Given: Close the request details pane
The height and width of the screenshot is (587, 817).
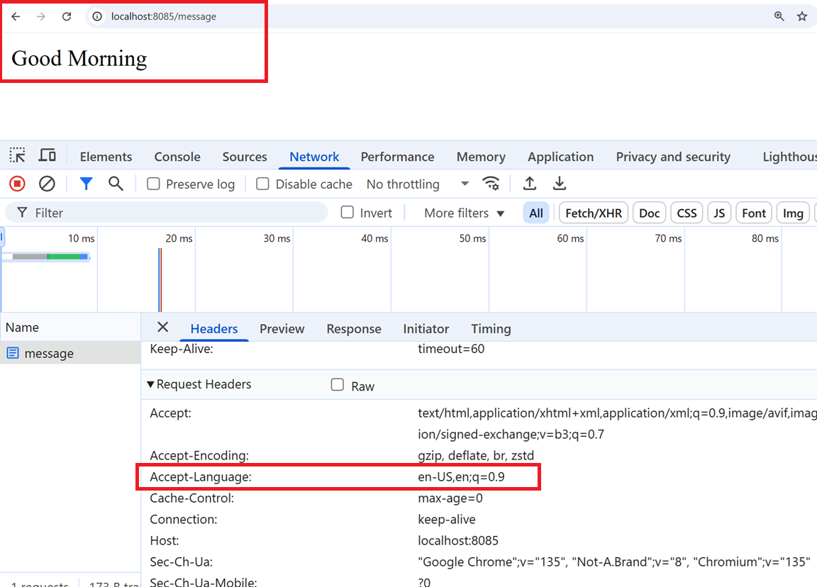Looking at the screenshot, I should pyautogui.click(x=162, y=327).
